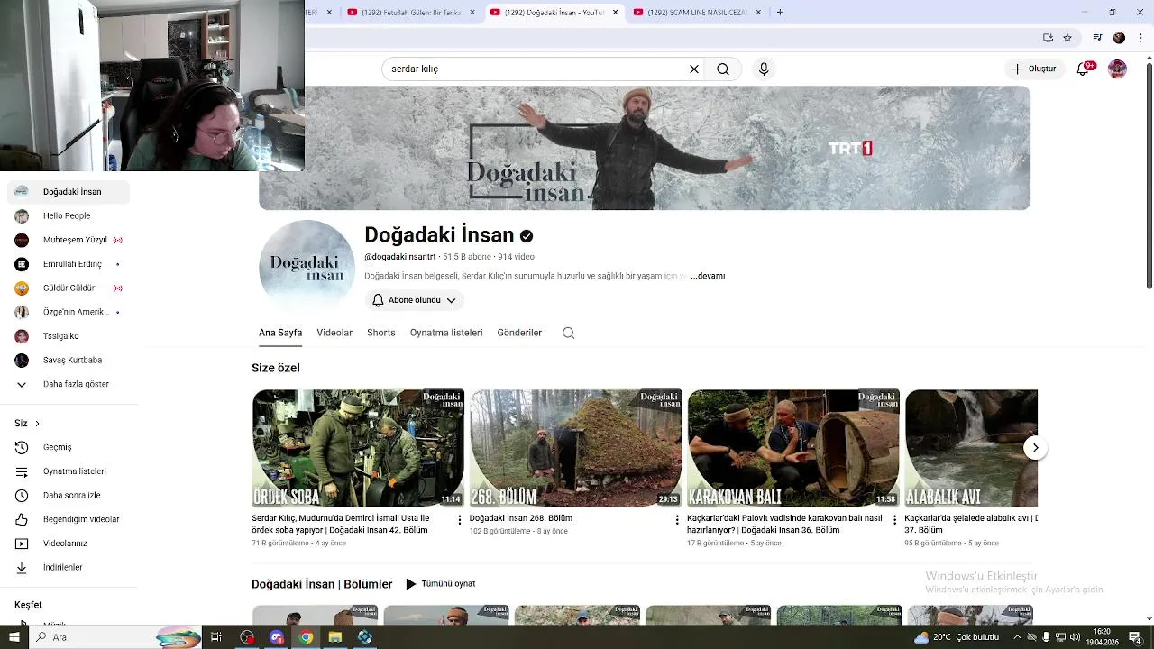Open Tssigalko channel in sidebar

[69, 336]
